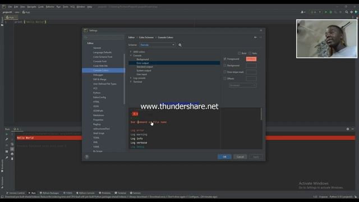Select Console Font in settings list
Image resolution: width=359 pixels, height=202 pixels.
[x=100, y=61]
